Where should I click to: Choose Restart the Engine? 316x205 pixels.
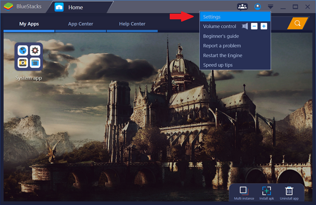pos(235,55)
